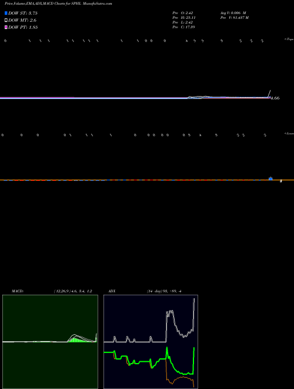The image size is (294, 389).
Task: Click the ADX '(14 day) 93, +89, -4' values
Action: click(164, 291)
